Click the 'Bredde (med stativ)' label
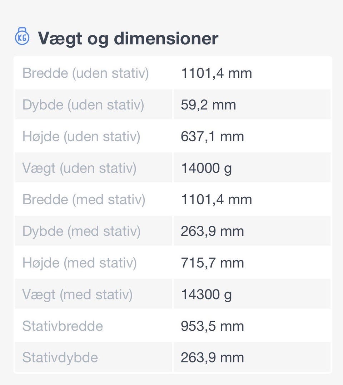 coord(84,199)
